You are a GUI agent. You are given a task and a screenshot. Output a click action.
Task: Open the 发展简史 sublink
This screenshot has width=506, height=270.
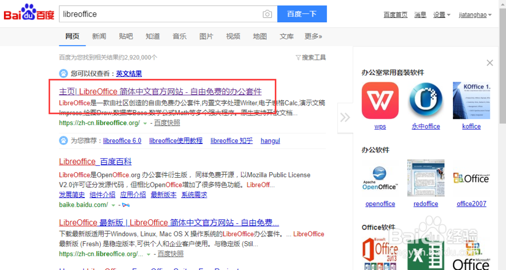coord(72,195)
